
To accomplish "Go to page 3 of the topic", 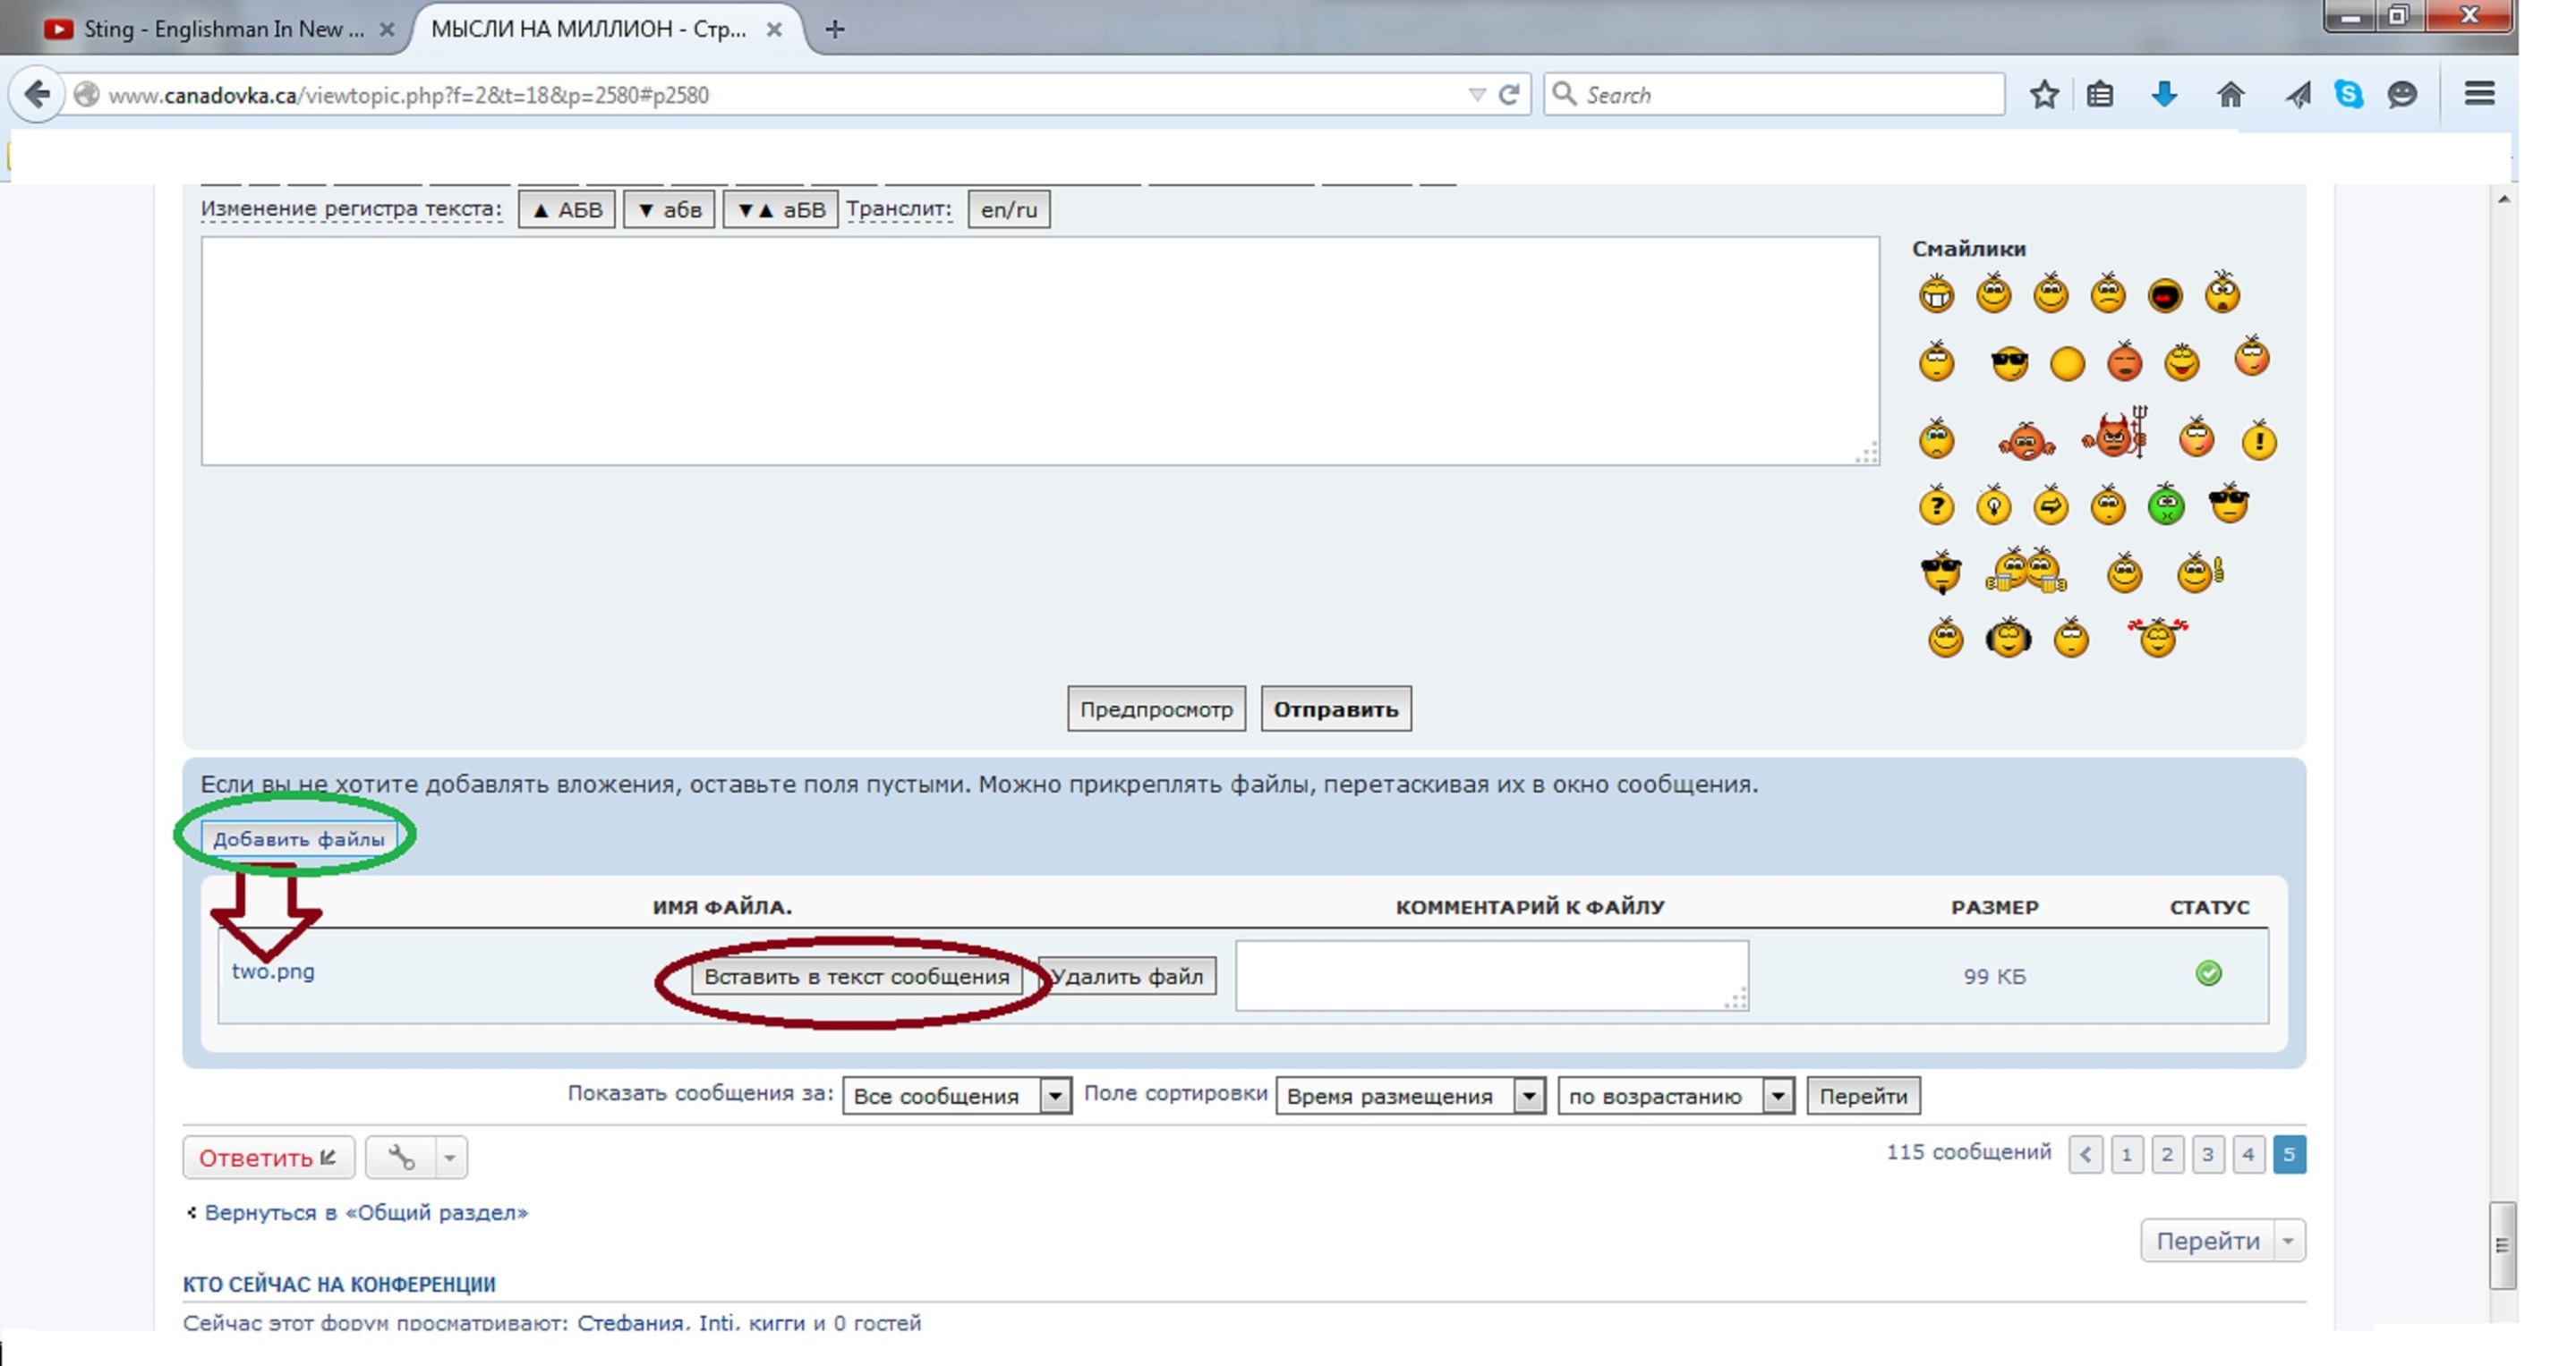I will click(2207, 1155).
